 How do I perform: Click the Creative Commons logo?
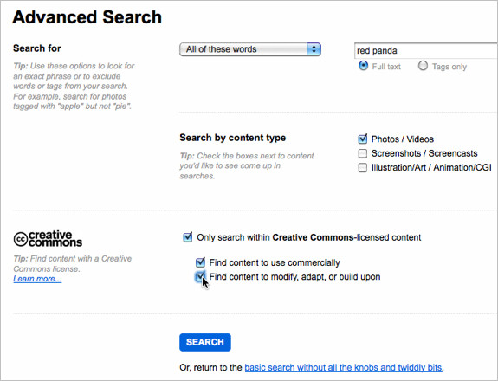[48, 239]
